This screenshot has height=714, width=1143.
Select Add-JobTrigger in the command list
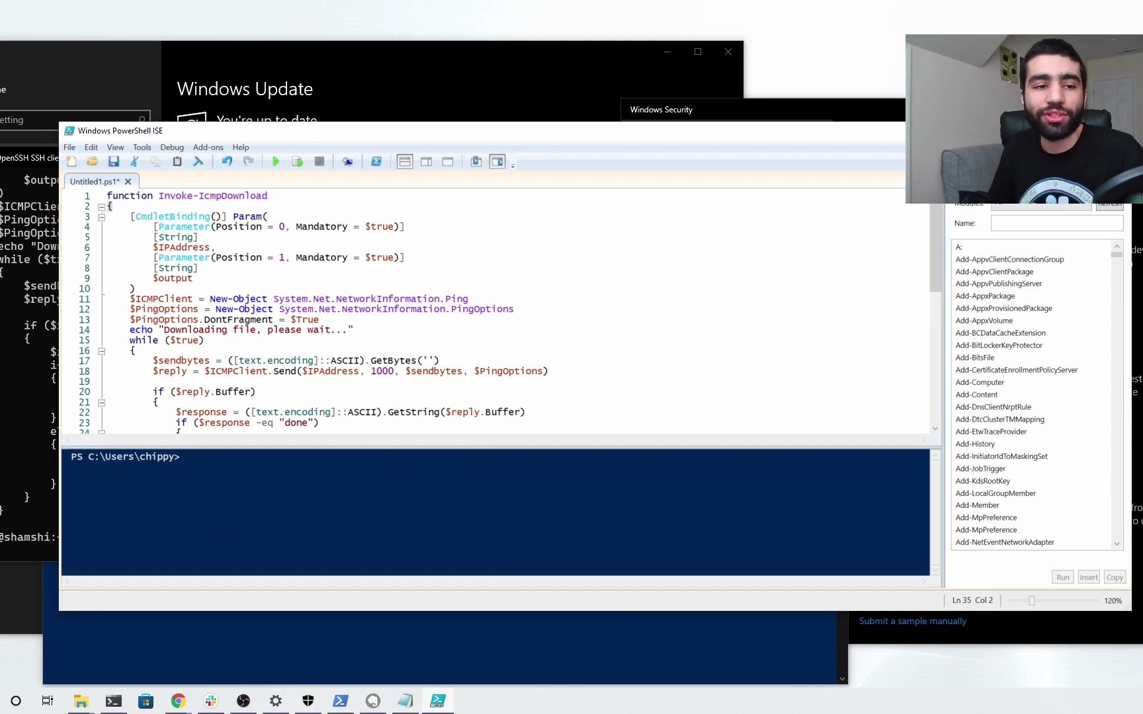click(980, 469)
